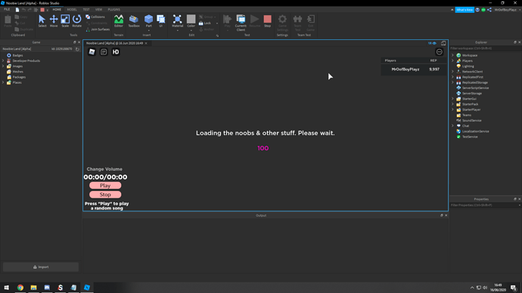Image resolution: width=522 pixels, height=293 pixels.
Task: Open the Windows Start menu
Action: click(7, 288)
